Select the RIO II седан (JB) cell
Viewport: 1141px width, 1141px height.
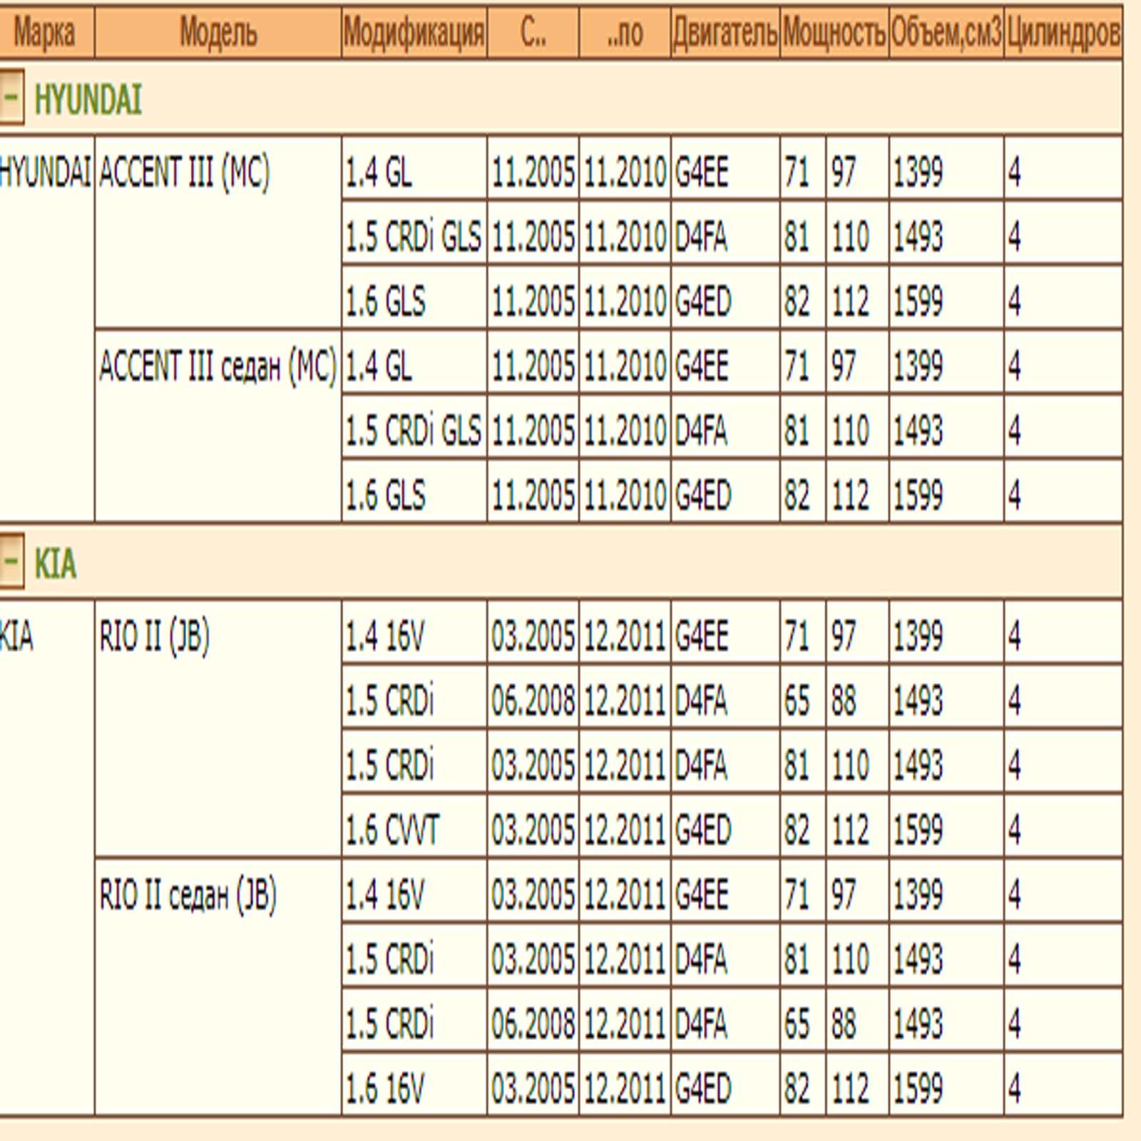tap(188, 895)
